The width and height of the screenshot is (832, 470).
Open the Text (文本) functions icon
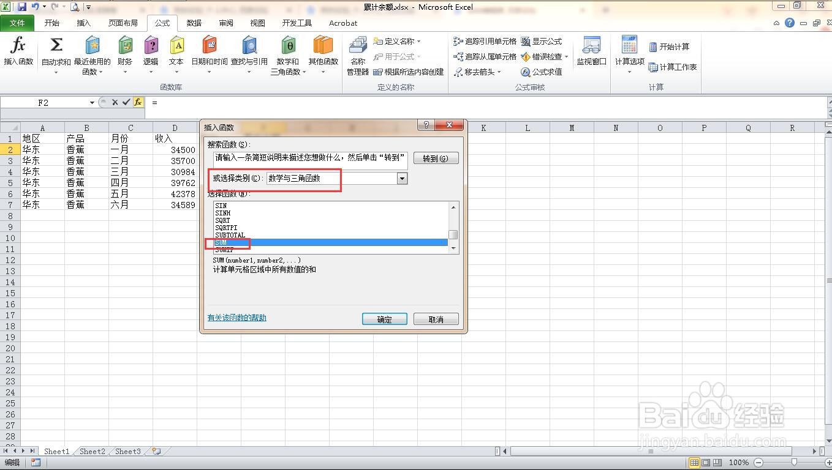(x=176, y=45)
